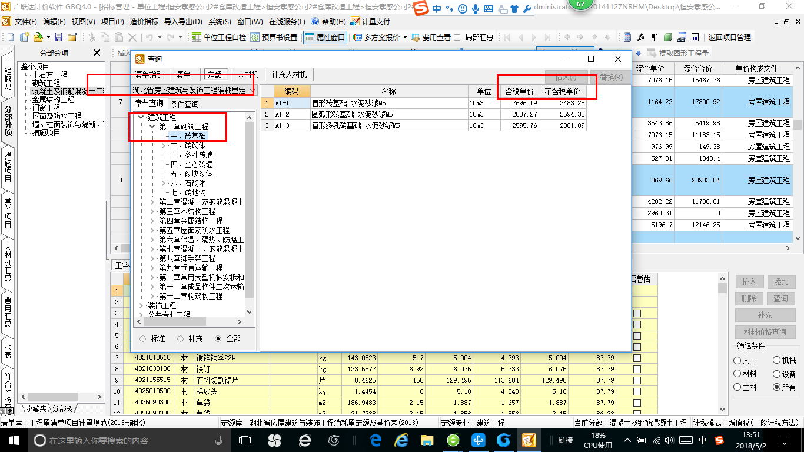Click 多方案报价 toolbar item
The image size is (804, 452).
pyautogui.click(x=377, y=37)
